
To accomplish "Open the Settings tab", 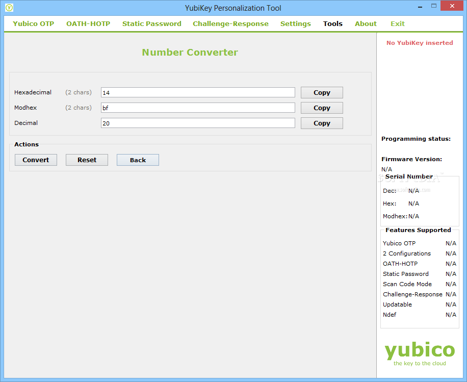I will click(x=296, y=24).
